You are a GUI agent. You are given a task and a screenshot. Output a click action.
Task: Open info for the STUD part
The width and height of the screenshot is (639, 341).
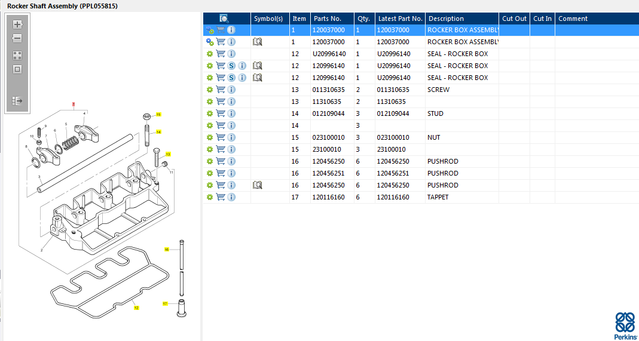[231, 113]
